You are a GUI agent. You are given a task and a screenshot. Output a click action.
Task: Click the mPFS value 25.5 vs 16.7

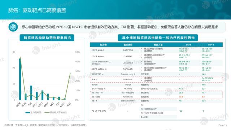tap(207, 55)
